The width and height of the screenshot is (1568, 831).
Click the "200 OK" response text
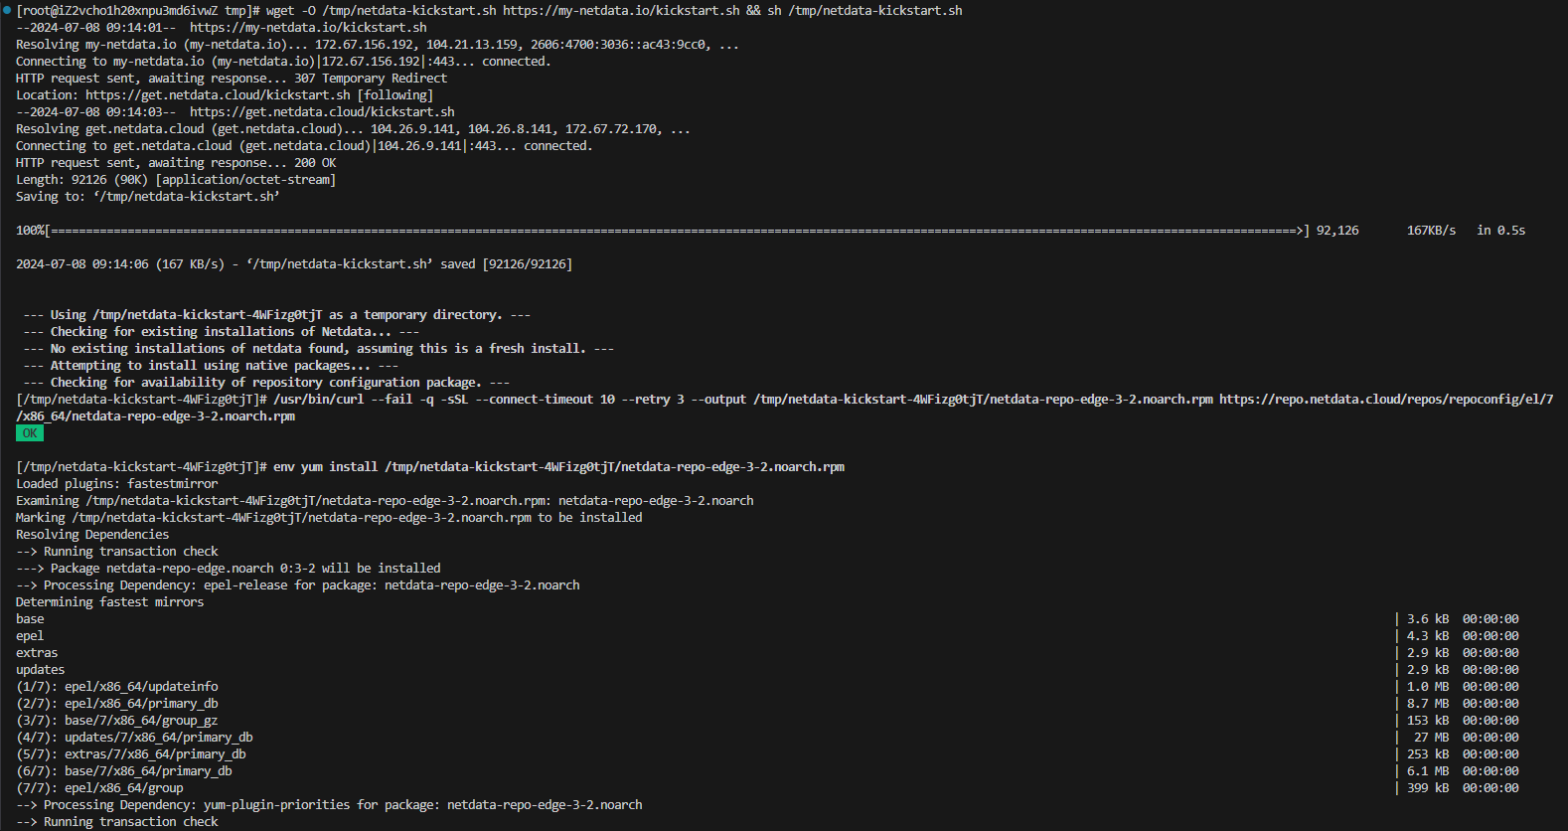tap(315, 163)
